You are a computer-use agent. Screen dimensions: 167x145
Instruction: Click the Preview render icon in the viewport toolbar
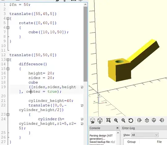point(92,121)
